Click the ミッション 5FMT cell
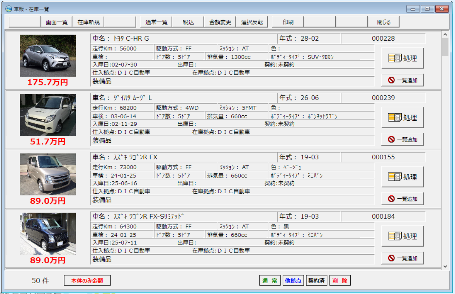Viewport: 455px width, 294px height. [x=243, y=108]
